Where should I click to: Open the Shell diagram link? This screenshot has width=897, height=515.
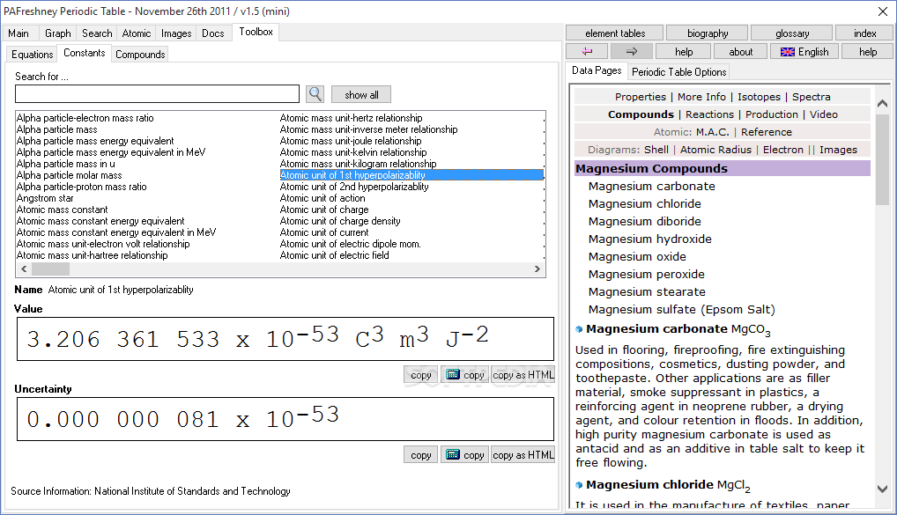(656, 149)
